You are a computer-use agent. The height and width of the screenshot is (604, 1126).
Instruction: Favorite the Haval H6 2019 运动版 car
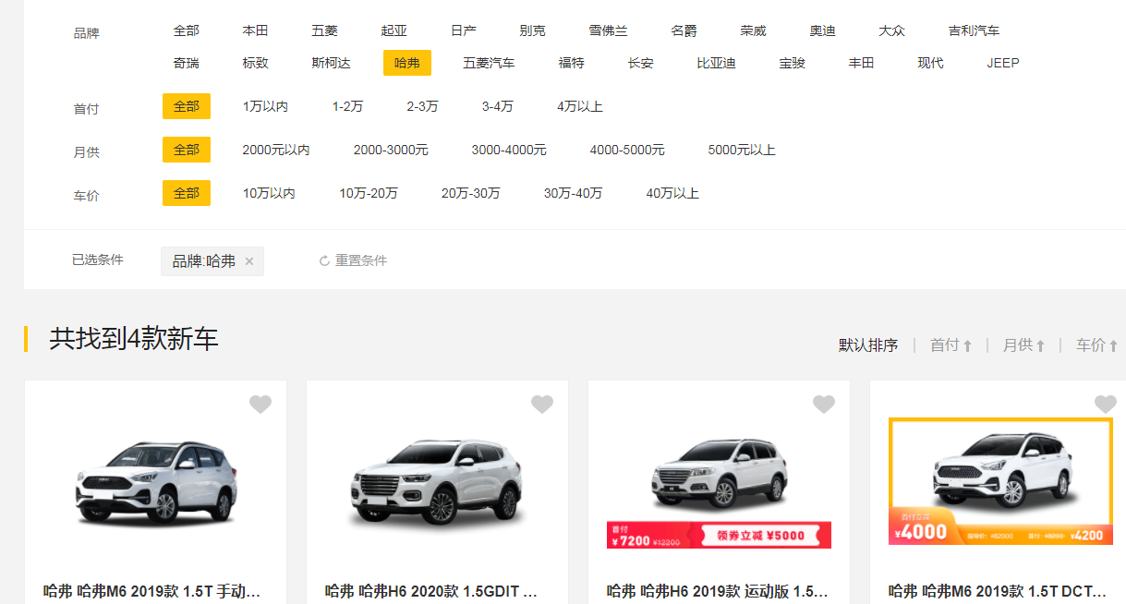click(824, 405)
